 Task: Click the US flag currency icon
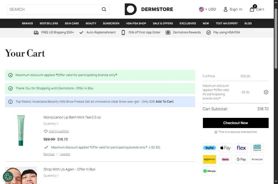point(201,9)
